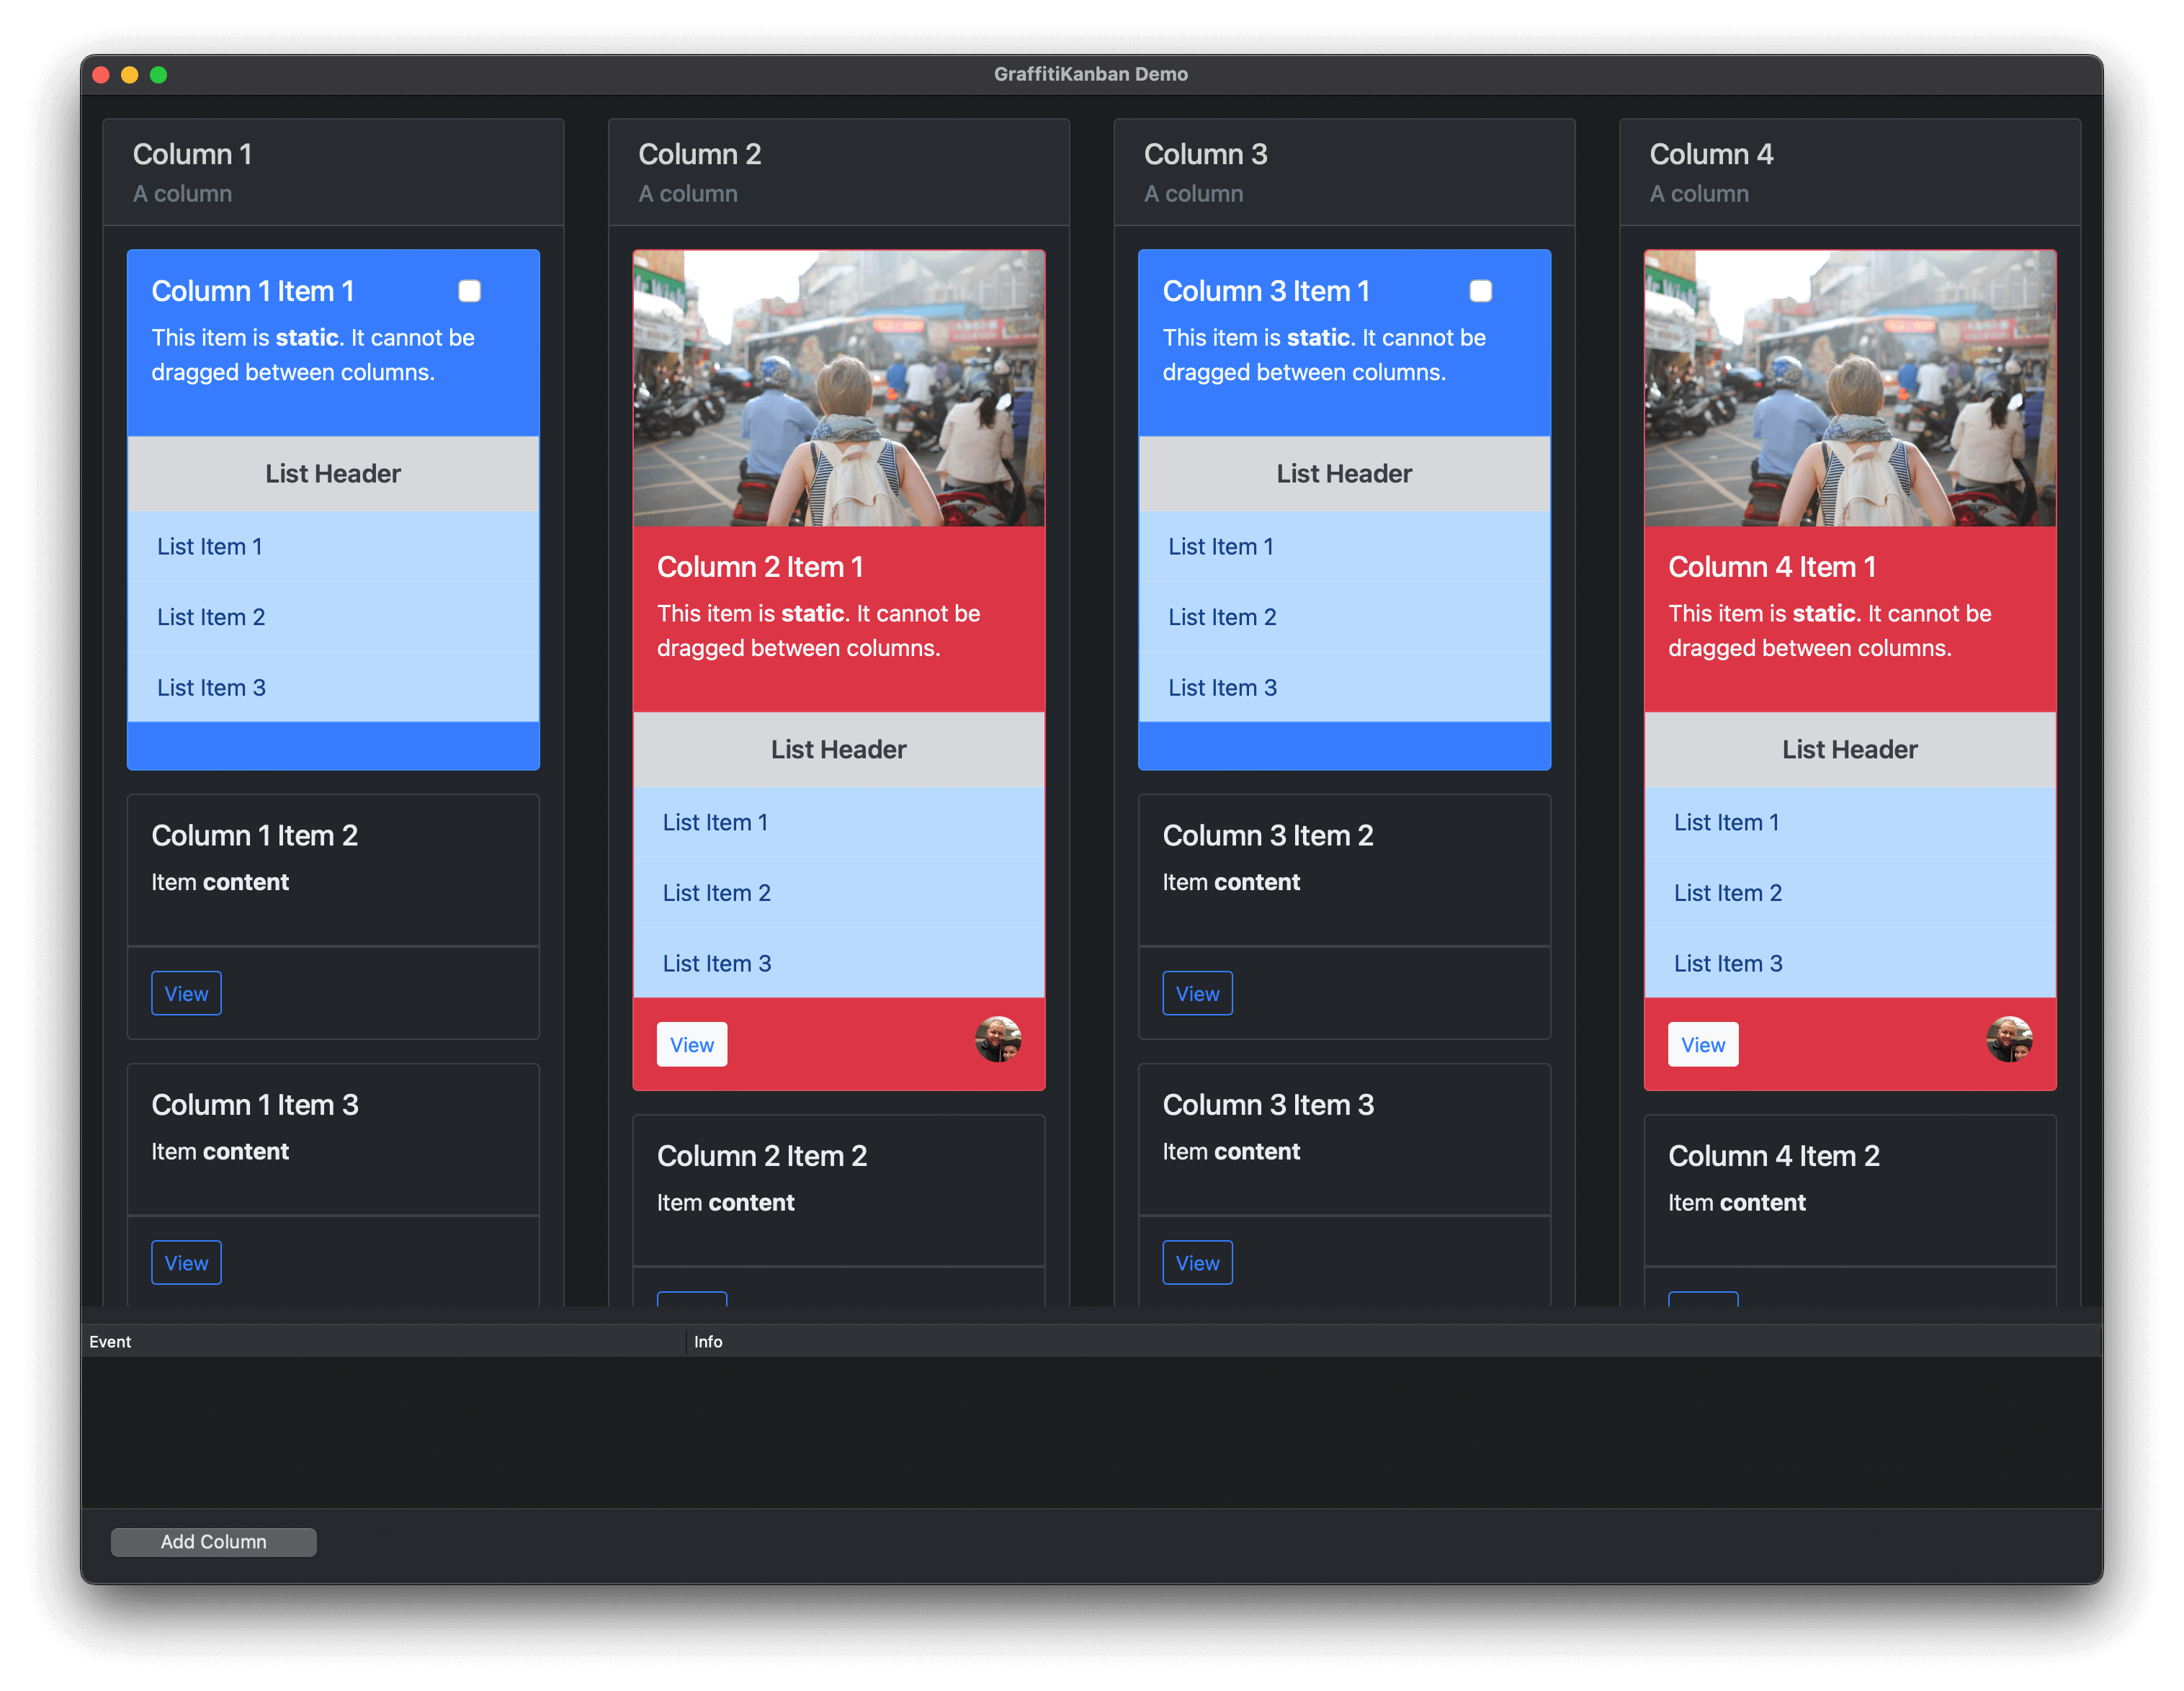This screenshot has width=2184, height=1691.
Task: Select List Item 3 in Column 1 Item 1
Action: [333, 687]
